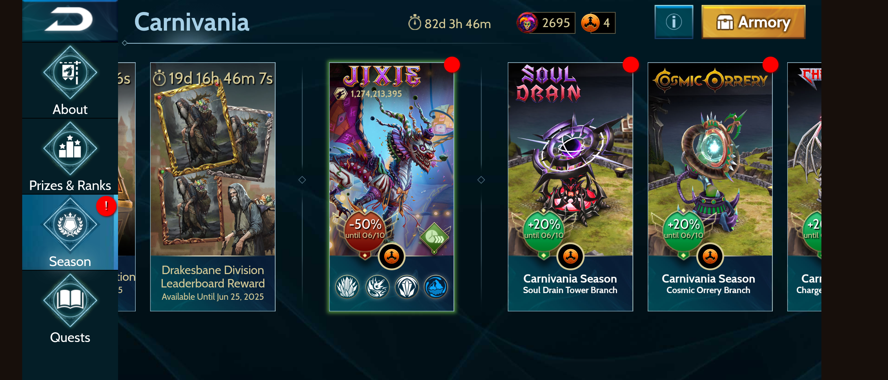Open the Soul Drain Tower Branch

pyautogui.click(x=570, y=187)
